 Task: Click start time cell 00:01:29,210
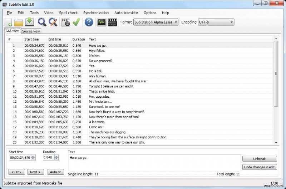click(x=34, y=137)
